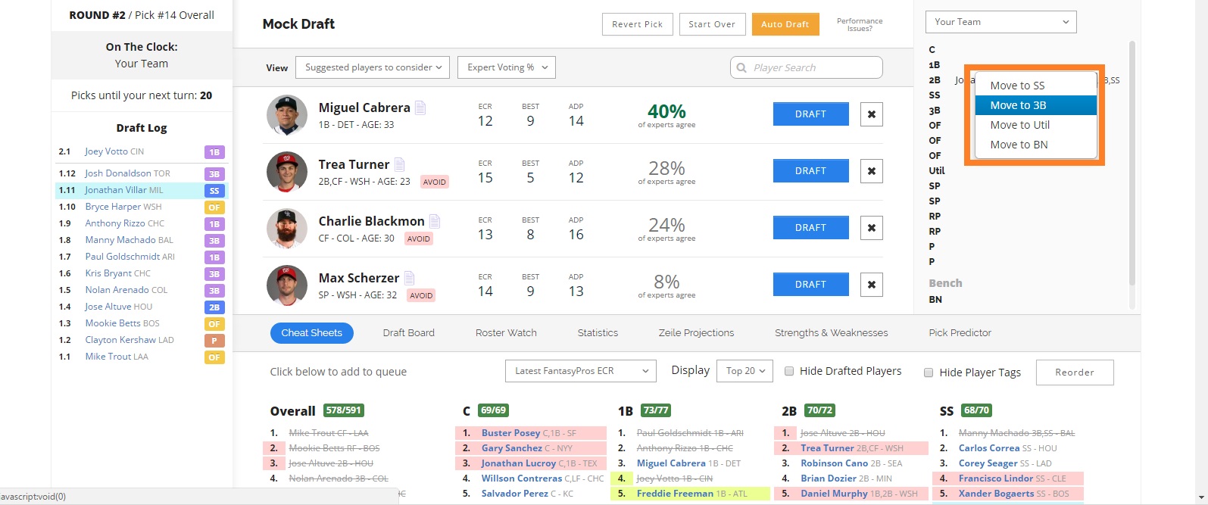The width and height of the screenshot is (1208, 505).
Task: Click the Reorder button
Action: 1075,373
